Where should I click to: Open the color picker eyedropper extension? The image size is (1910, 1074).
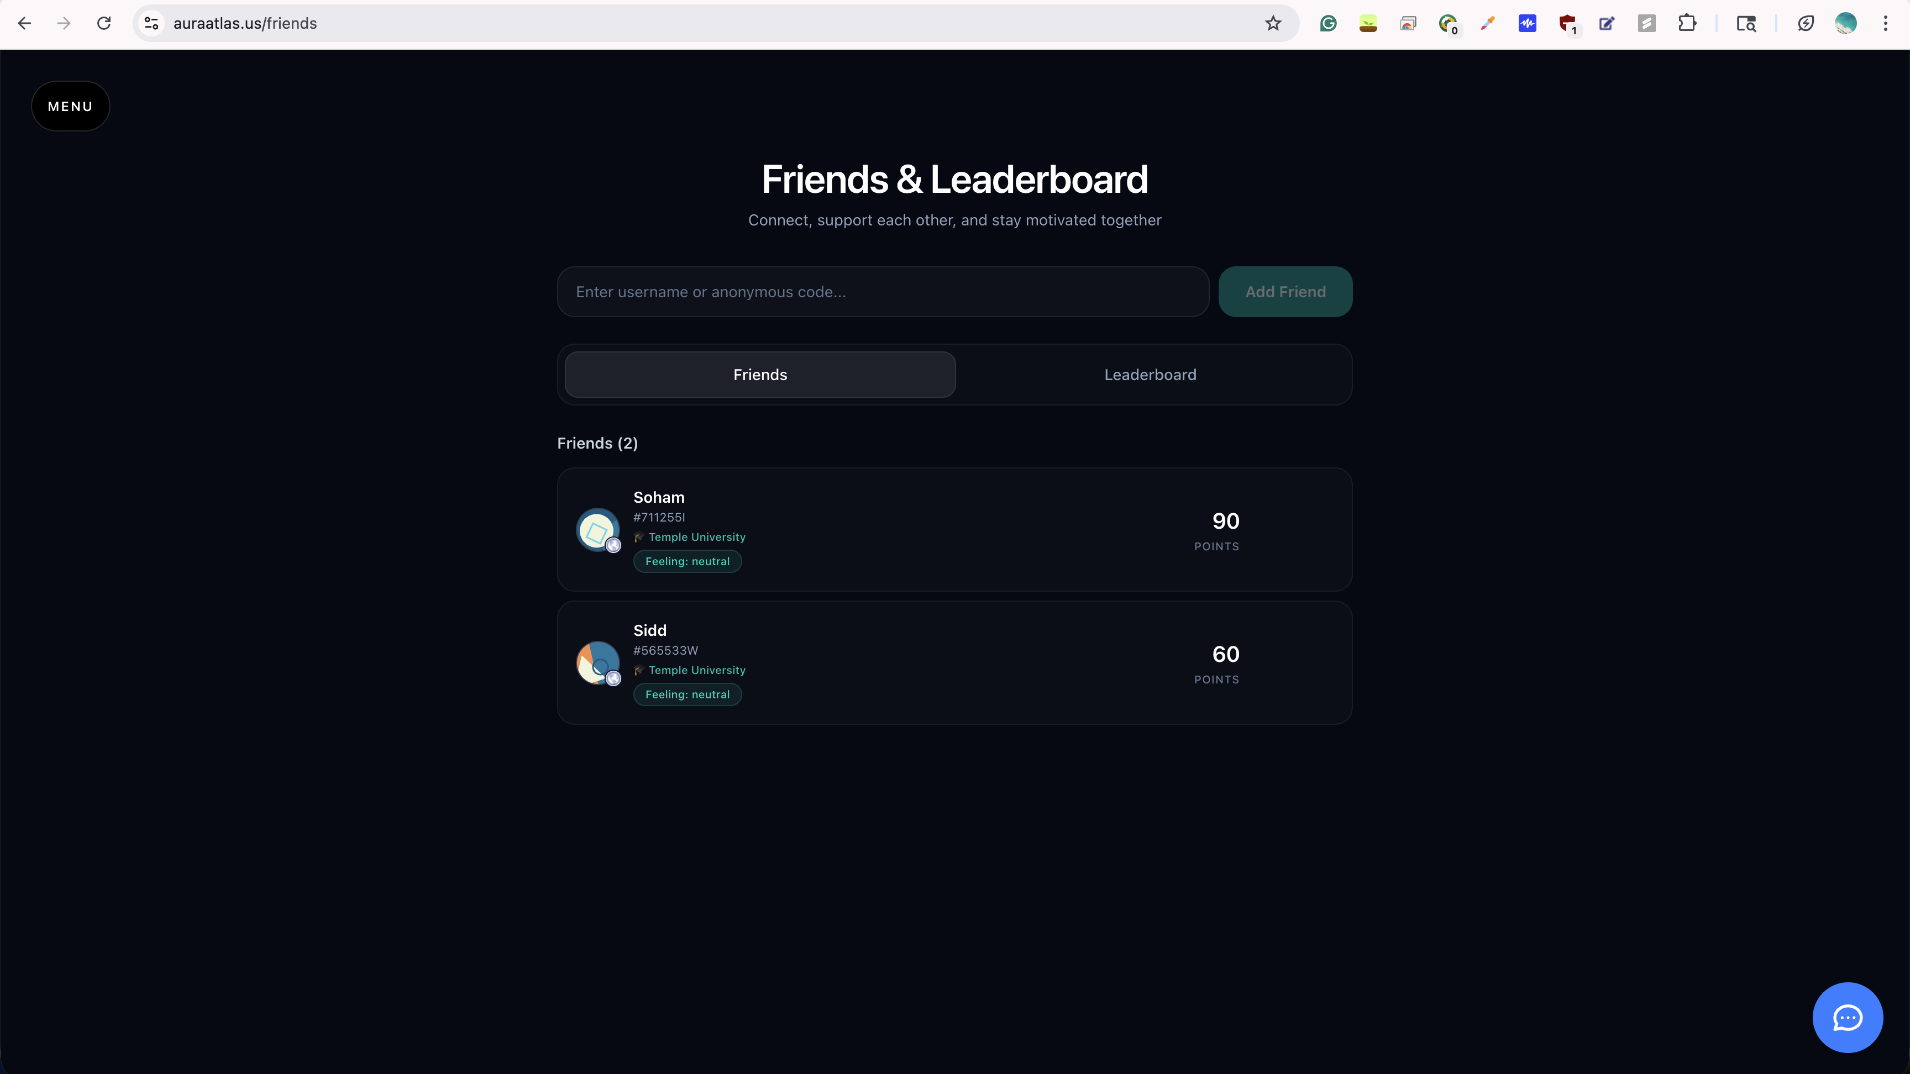click(x=1487, y=24)
